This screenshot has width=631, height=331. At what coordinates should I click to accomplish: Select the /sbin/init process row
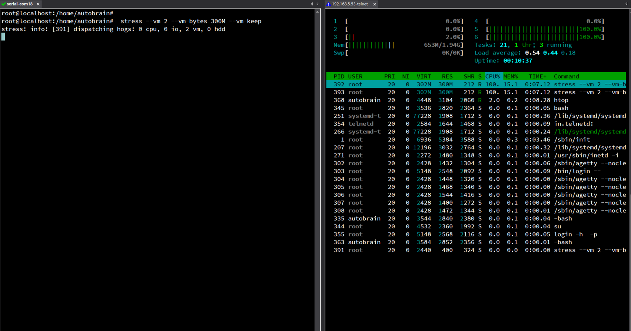pos(476,140)
